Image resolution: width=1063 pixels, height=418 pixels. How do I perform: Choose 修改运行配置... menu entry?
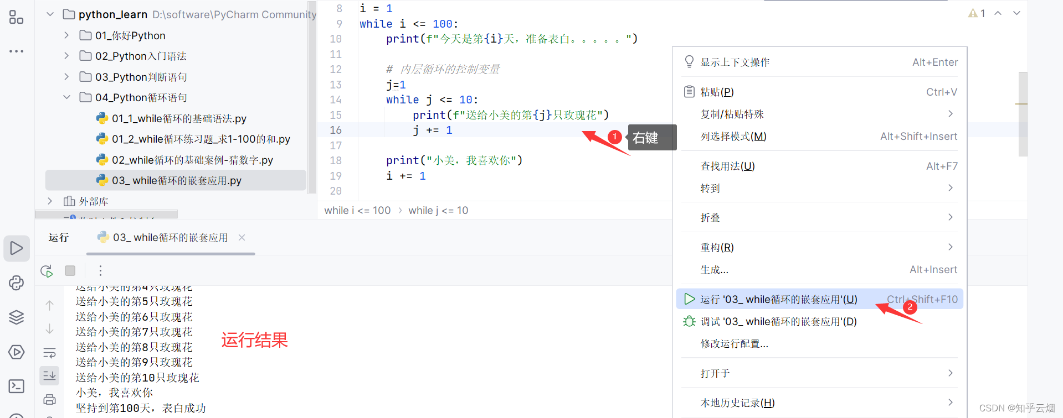pyautogui.click(x=820, y=343)
